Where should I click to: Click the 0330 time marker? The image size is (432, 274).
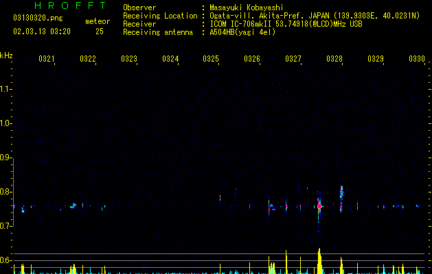(x=417, y=59)
